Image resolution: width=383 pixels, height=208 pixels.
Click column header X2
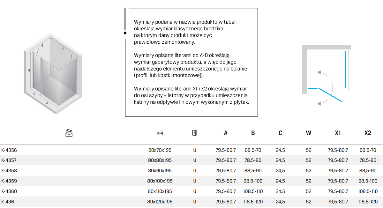pos(368,133)
